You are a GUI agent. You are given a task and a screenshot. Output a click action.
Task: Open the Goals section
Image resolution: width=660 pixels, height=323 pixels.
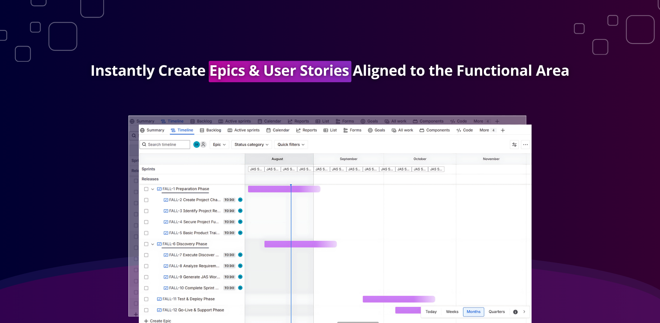[x=379, y=130]
